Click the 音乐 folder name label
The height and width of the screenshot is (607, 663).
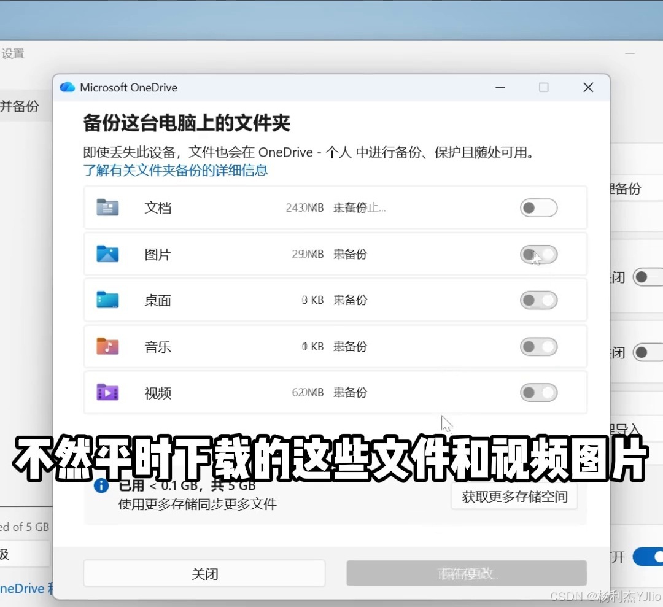(158, 347)
